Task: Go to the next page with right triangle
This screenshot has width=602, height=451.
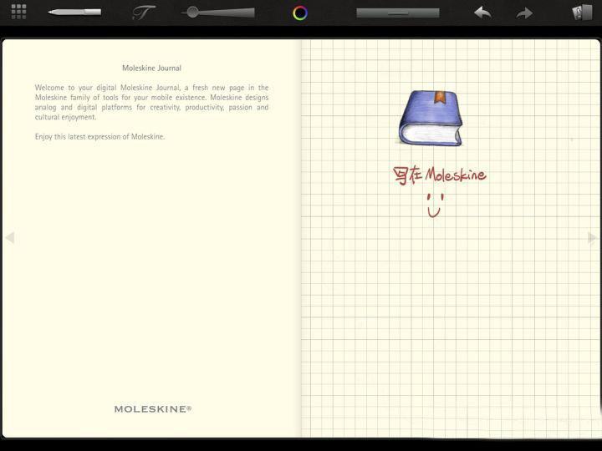Action: (x=592, y=238)
